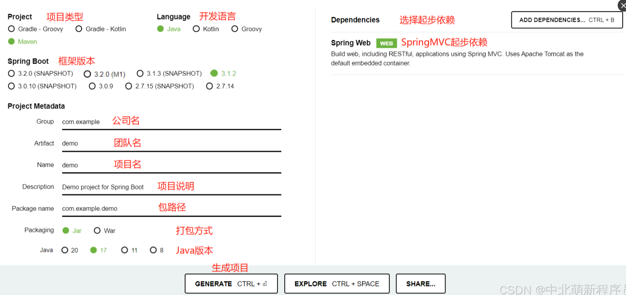The image size is (626, 295).
Task: Choose Java version 8
Action: 157,250
